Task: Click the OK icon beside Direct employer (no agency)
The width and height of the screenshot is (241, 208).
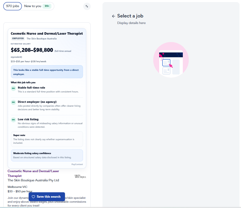Action: [x=13, y=102]
